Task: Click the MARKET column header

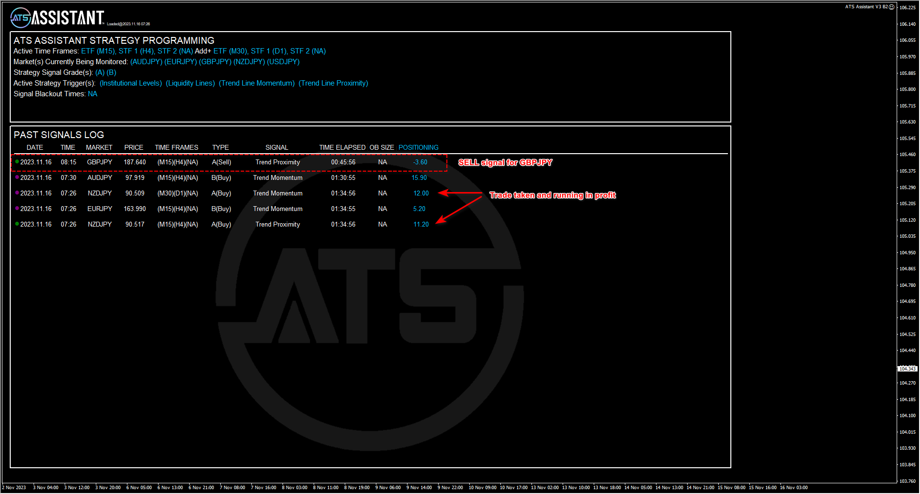Action: 99,147
